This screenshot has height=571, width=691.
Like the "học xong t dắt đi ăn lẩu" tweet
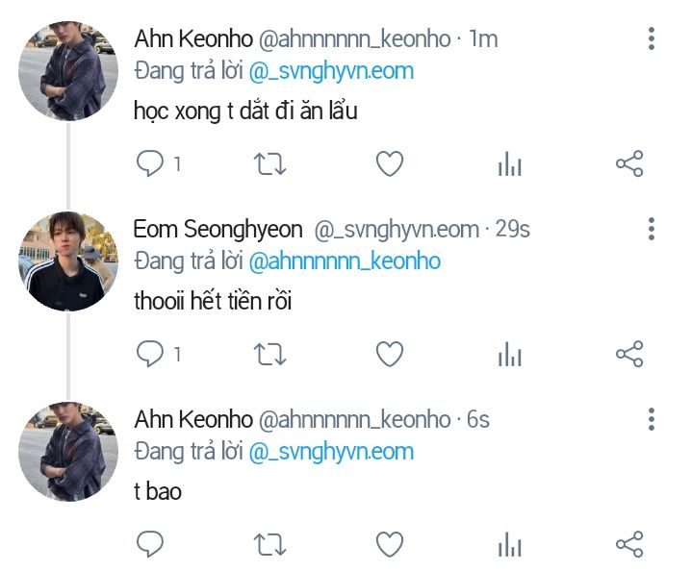coord(389,164)
